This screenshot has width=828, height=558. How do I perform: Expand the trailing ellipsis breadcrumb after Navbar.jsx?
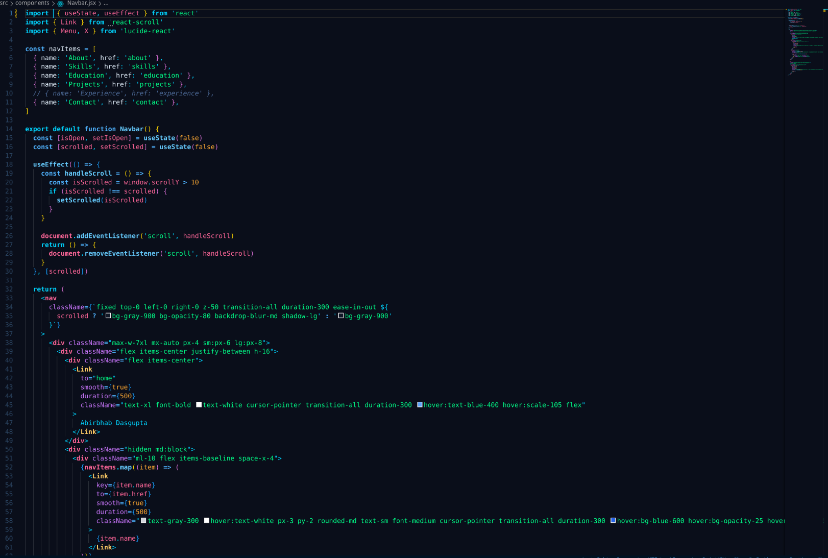coord(106,4)
